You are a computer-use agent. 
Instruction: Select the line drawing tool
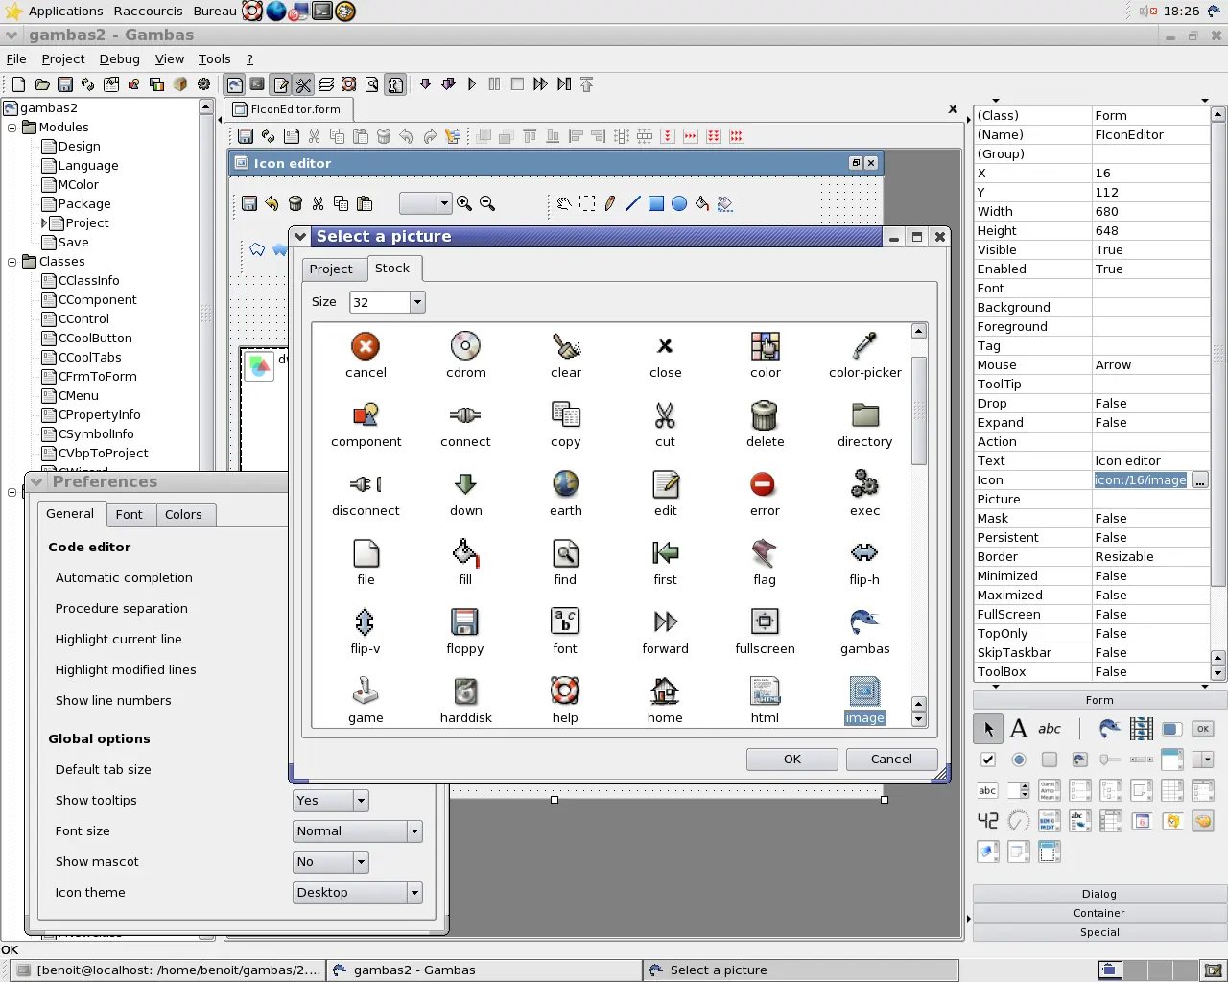pyautogui.click(x=633, y=203)
